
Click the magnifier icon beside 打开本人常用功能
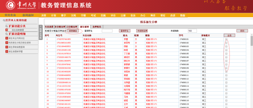click(4, 20)
